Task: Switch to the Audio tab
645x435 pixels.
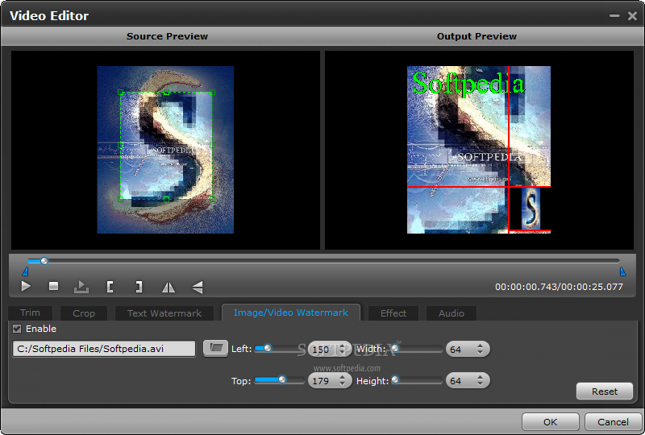Action: pos(451,313)
